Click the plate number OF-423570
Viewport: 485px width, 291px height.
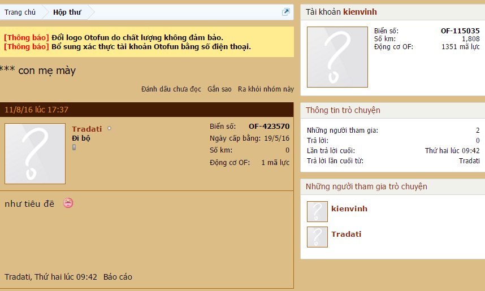point(269,127)
